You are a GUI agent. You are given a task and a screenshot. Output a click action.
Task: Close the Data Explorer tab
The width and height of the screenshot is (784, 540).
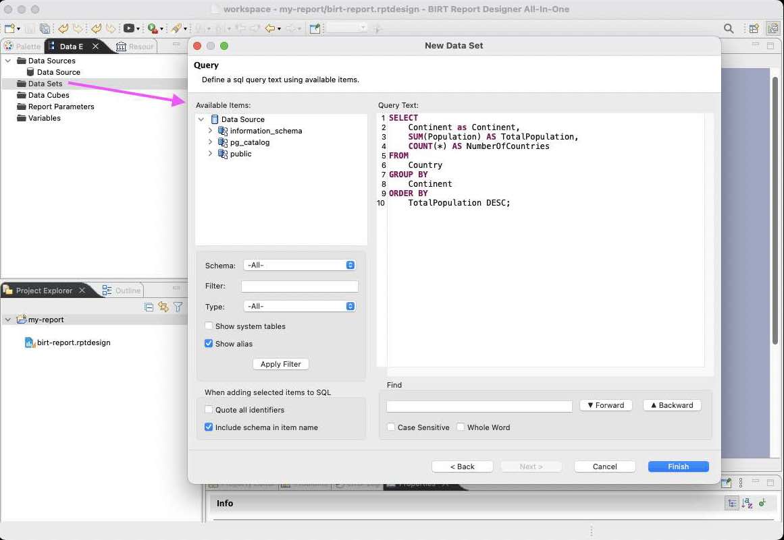95,47
